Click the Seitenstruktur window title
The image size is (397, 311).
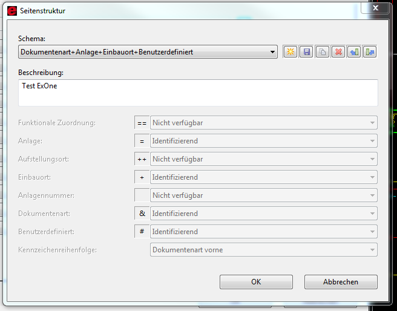pos(42,11)
